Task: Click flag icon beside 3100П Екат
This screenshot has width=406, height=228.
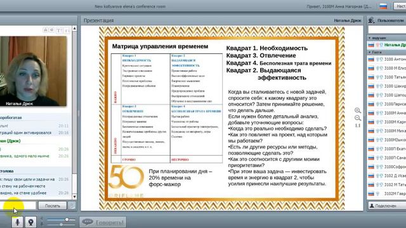Action: [371, 149]
